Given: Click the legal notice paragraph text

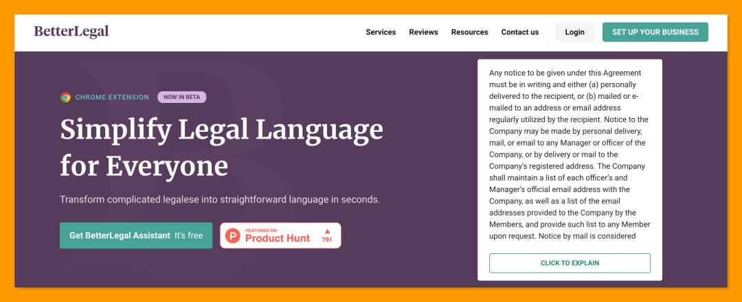Looking at the screenshot, I should click(570, 154).
